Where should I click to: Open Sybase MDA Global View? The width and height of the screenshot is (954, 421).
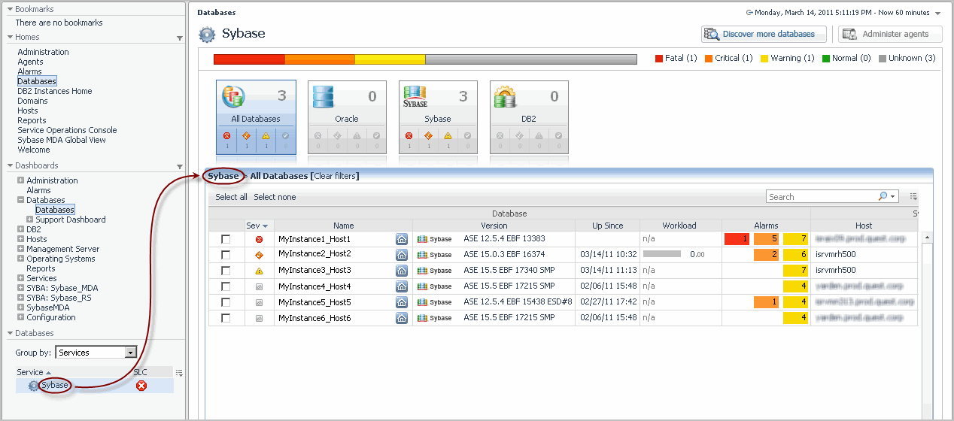(x=62, y=140)
